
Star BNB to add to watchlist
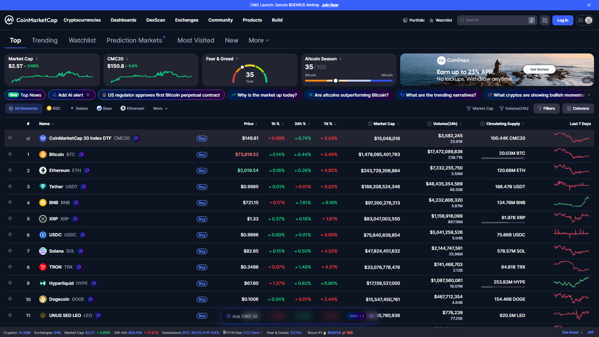coord(10,202)
